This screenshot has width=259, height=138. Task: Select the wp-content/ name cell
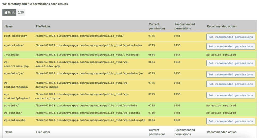click(x=13, y=113)
